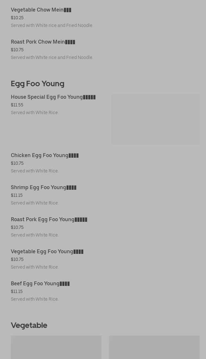Click the $11.55 House Special price

coord(17,105)
